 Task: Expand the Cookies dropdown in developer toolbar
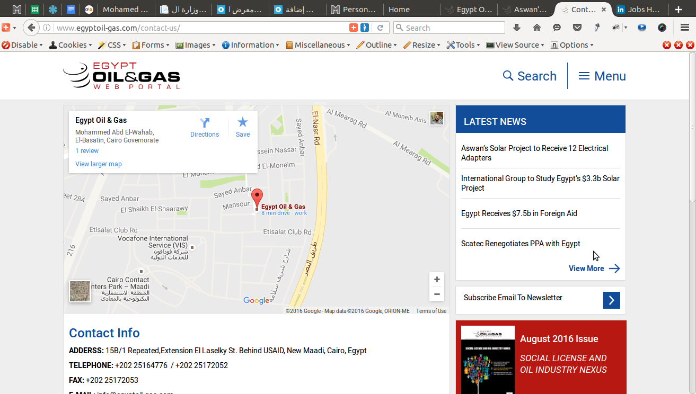point(71,45)
